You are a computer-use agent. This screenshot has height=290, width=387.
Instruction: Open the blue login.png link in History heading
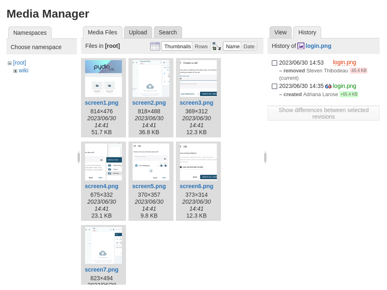(x=318, y=46)
